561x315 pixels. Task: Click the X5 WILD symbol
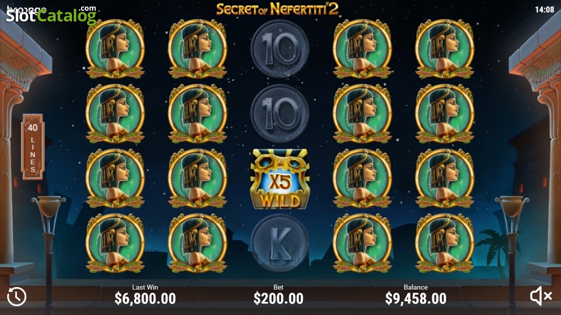coord(280,179)
